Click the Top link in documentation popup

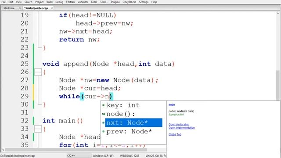pos(179,134)
